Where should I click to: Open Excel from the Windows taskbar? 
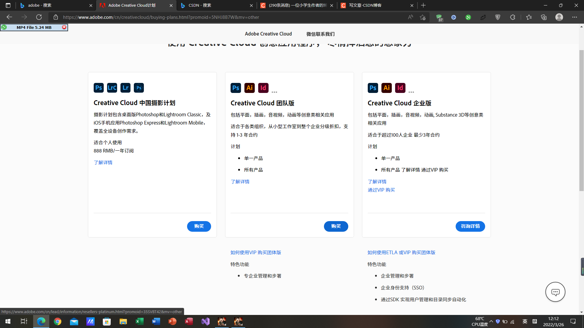(x=140, y=321)
